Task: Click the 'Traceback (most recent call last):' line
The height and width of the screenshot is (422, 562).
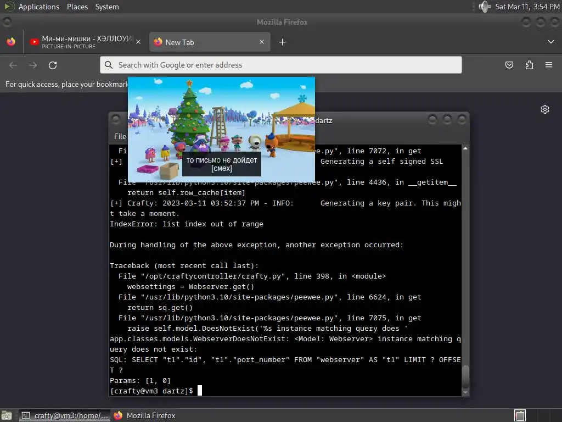Action: pyautogui.click(x=184, y=265)
